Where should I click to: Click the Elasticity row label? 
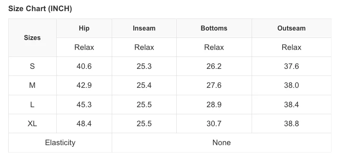tap(60, 143)
